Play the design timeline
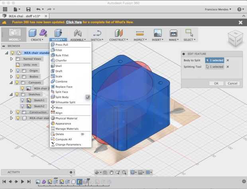Screen dimensions: 247x189 pyautogui.click(x=22, y=181)
